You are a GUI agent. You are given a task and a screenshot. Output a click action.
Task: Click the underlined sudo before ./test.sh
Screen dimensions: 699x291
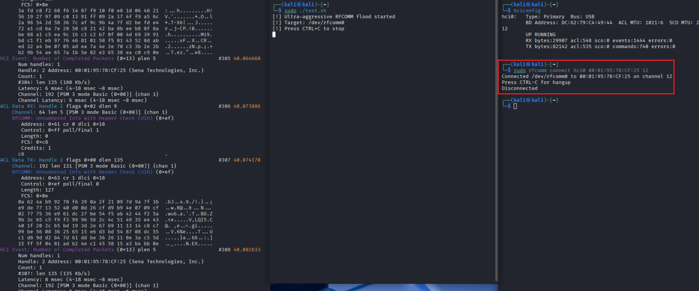click(x=290, y=11)
